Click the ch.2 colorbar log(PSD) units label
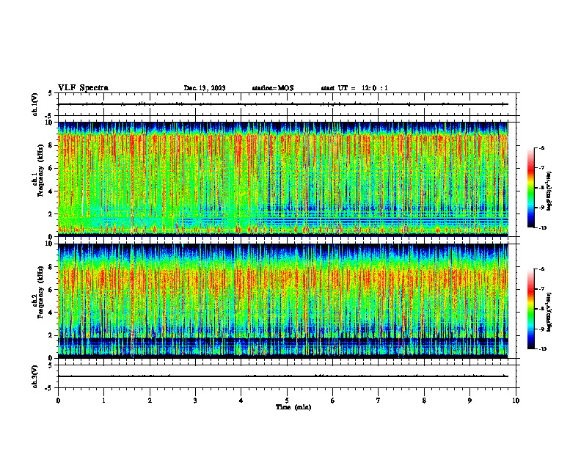Viewport: 581px width, 449px height. point(549,313)
